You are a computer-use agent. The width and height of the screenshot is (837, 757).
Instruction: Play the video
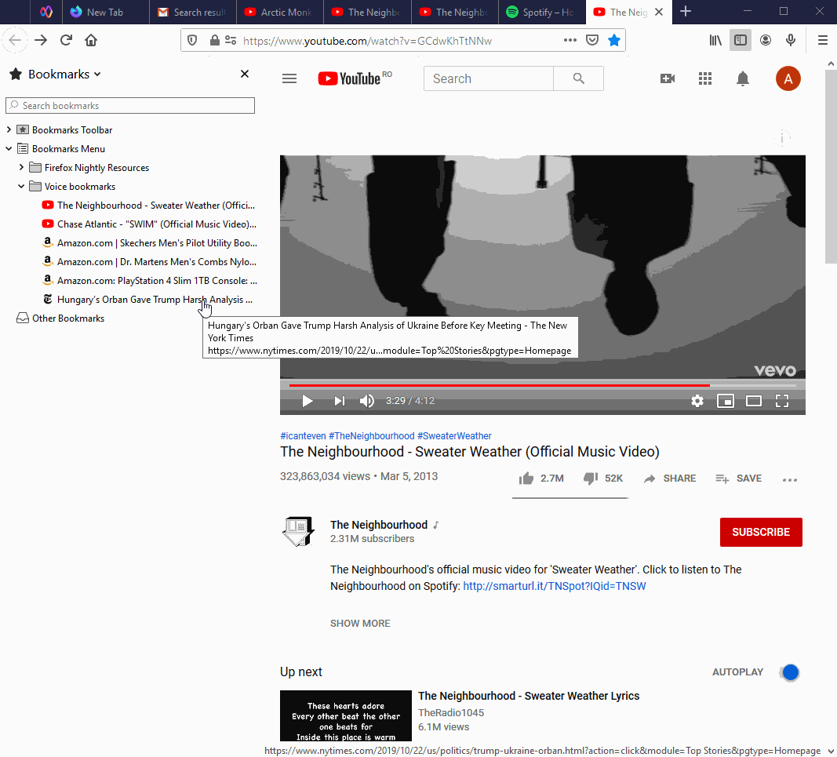(x=308, y=401)
